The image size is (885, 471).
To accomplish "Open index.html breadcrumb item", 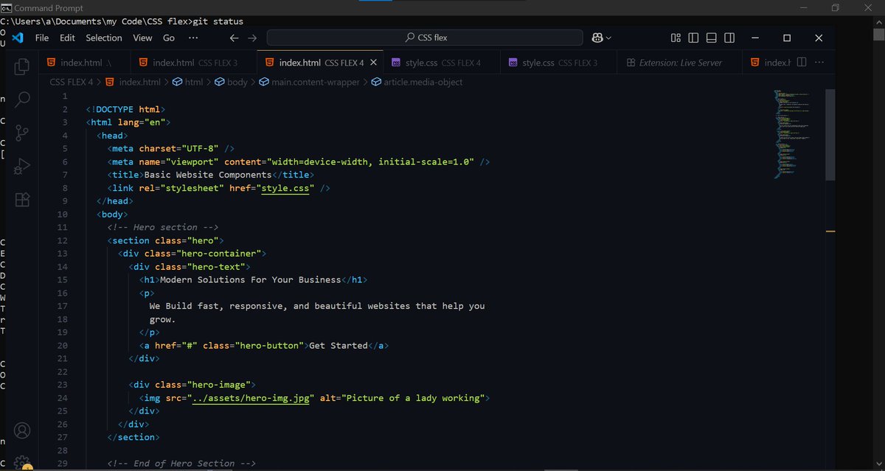I will tap(133, 82).
